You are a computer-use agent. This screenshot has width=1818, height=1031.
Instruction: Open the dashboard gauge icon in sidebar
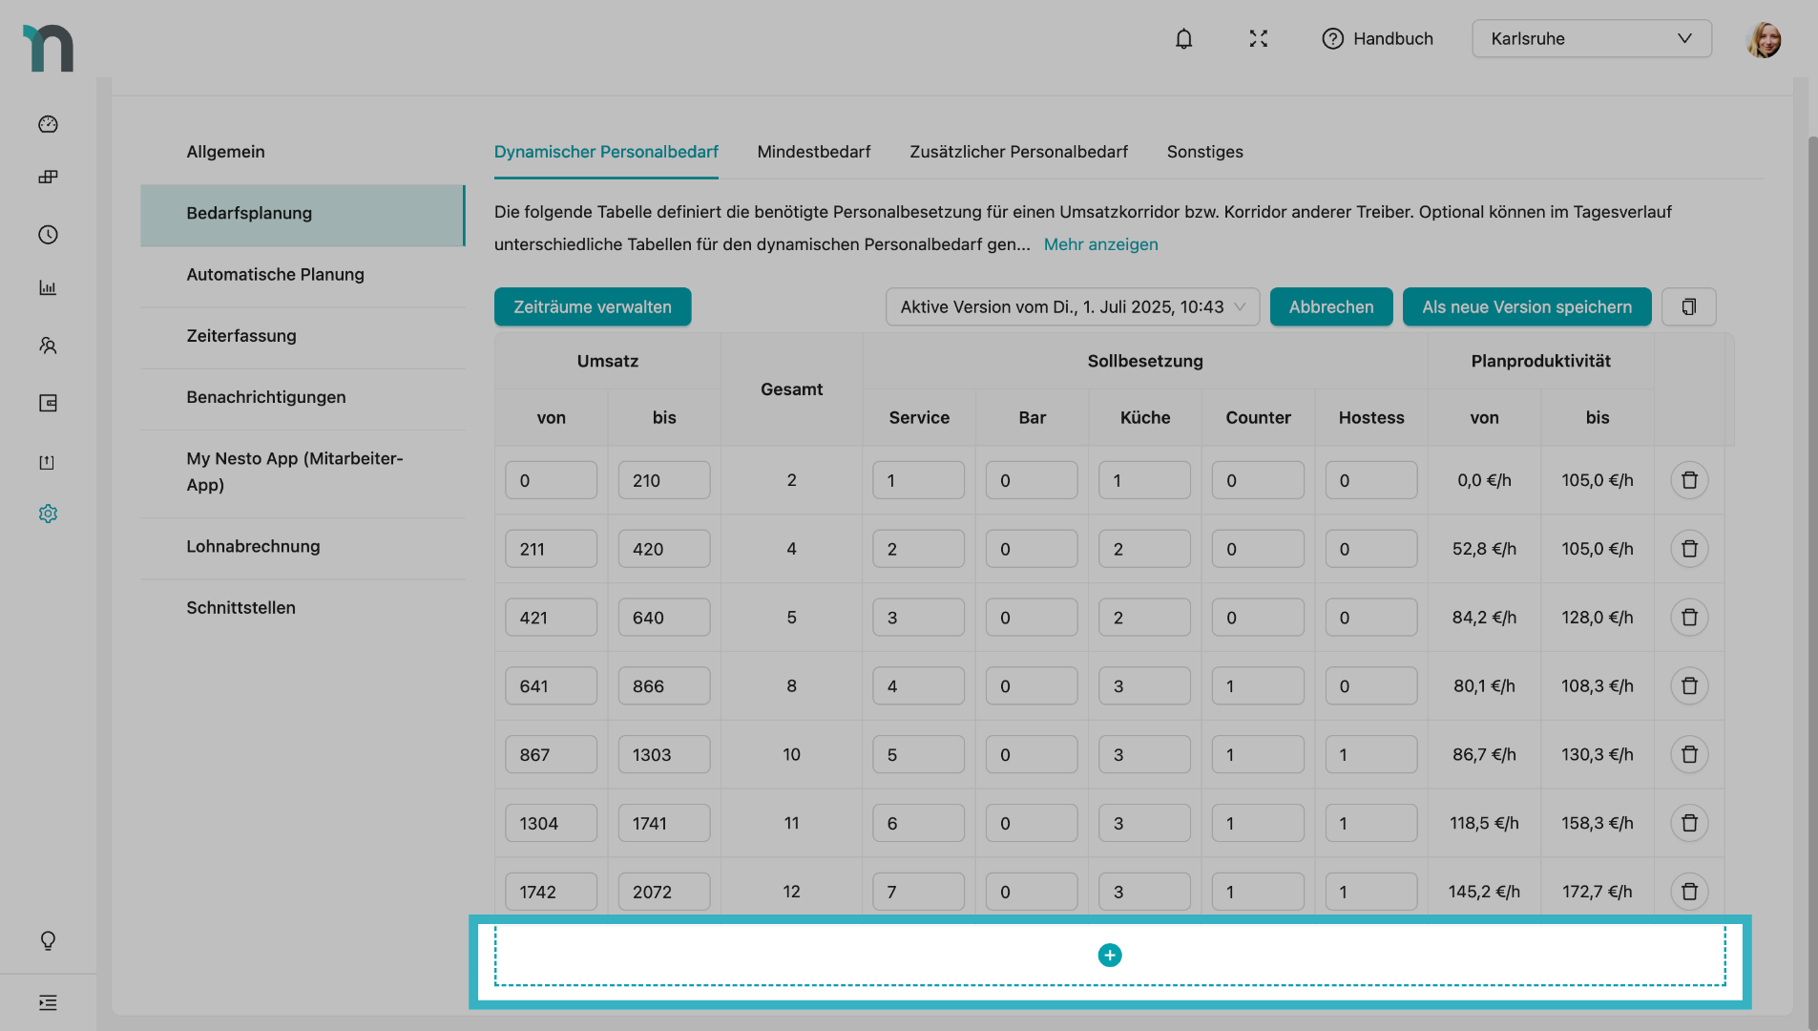coord(48,125)
